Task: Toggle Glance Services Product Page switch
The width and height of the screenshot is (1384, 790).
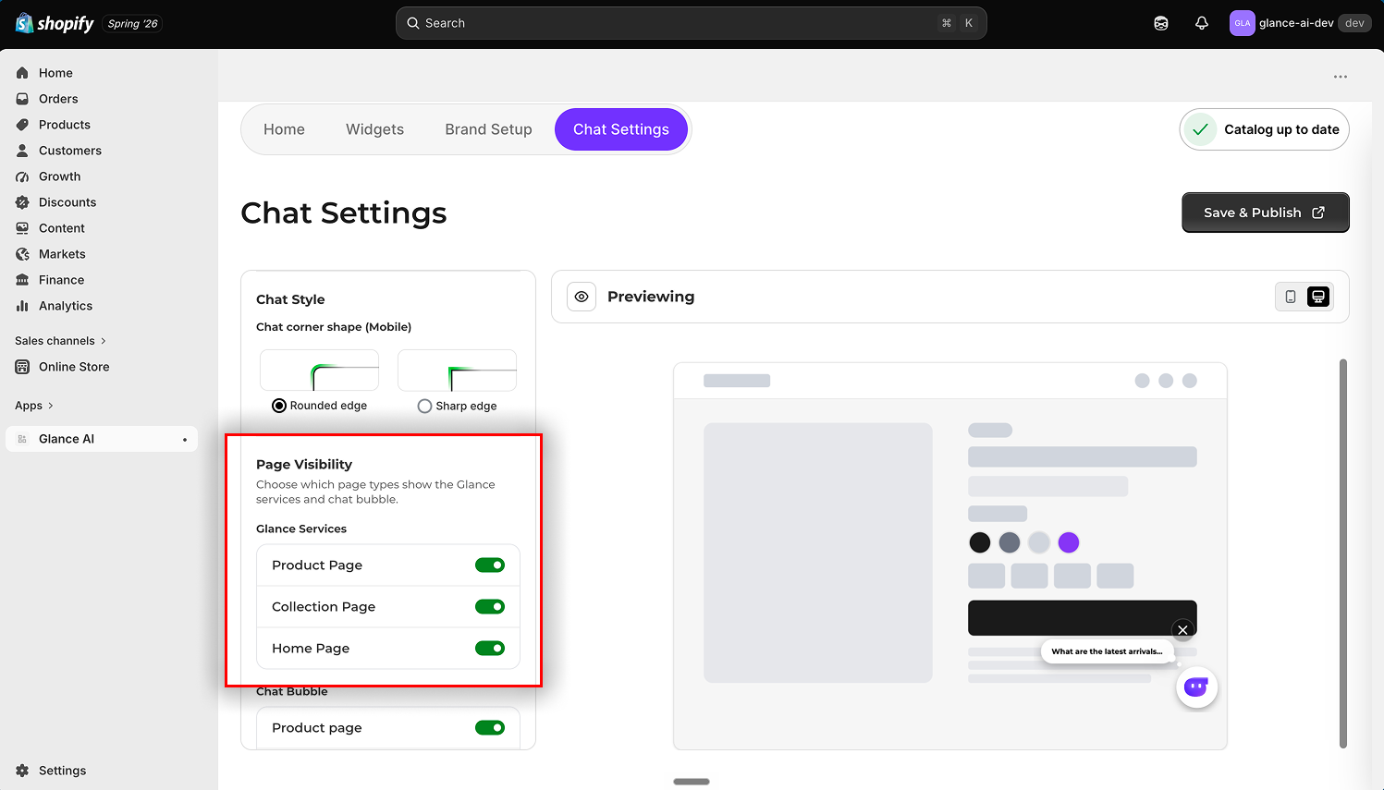Action: pos(490,565)
